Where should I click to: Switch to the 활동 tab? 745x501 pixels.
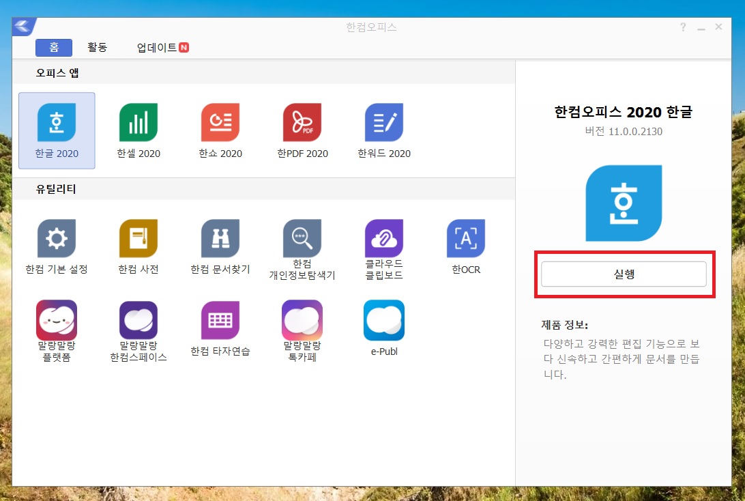point(98,48)
